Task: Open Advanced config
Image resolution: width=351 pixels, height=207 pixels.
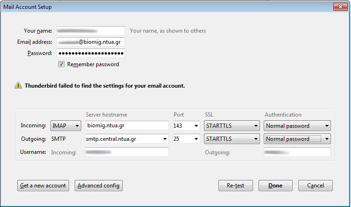Action: click(98, 186)
